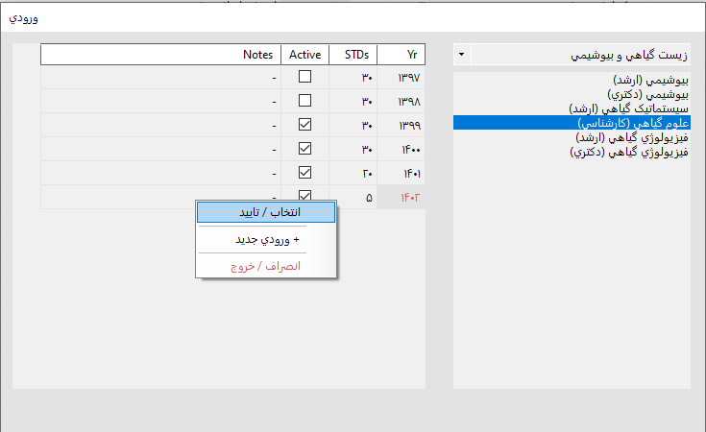Click the Notes column header

(x=160, y=55)
